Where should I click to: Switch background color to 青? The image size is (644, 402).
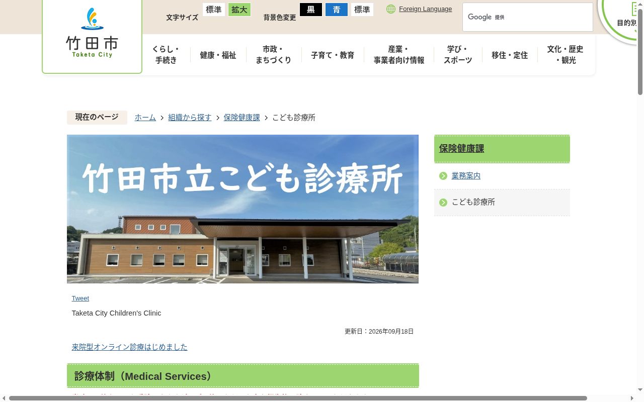click(x=337, y=10)
